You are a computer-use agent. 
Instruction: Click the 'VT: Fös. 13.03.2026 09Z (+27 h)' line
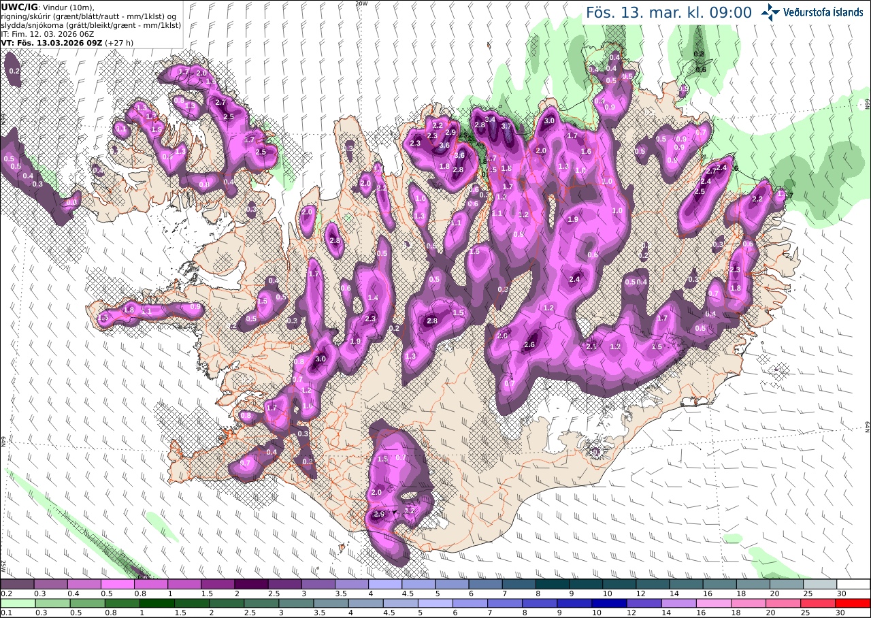click(67, 42)
